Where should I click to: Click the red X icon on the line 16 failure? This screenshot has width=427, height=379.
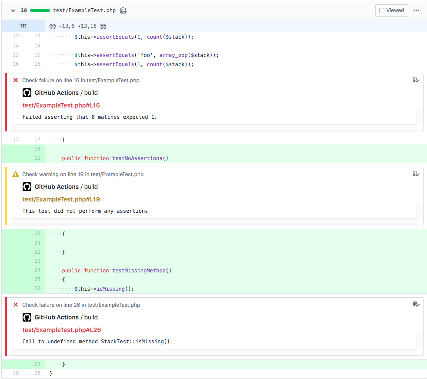(x=16, y=80)
